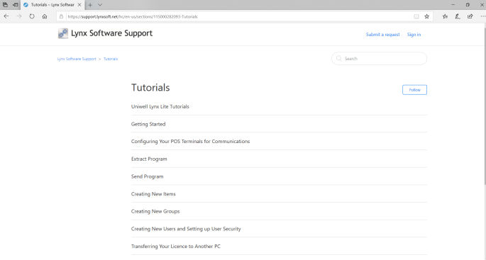Open Transferring Your Licence to Another PC
486x260 pixels.
176,247
